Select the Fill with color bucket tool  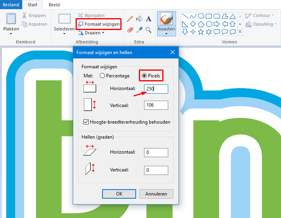point(139,19)
